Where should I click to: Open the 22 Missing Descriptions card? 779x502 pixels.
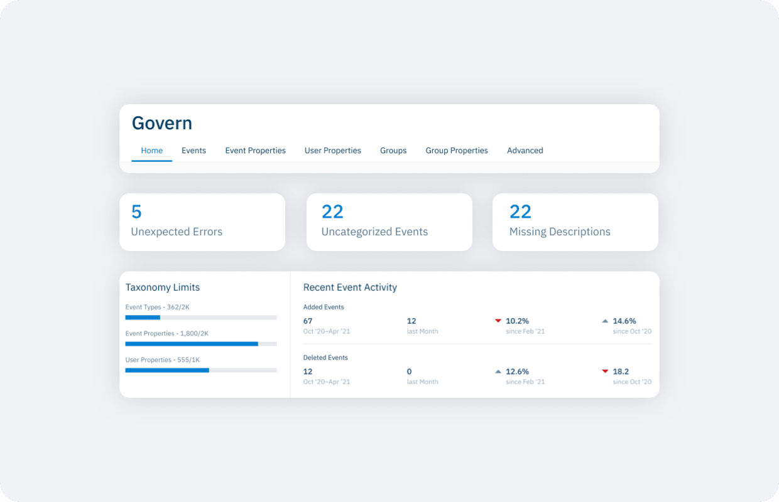click(575, 222)
